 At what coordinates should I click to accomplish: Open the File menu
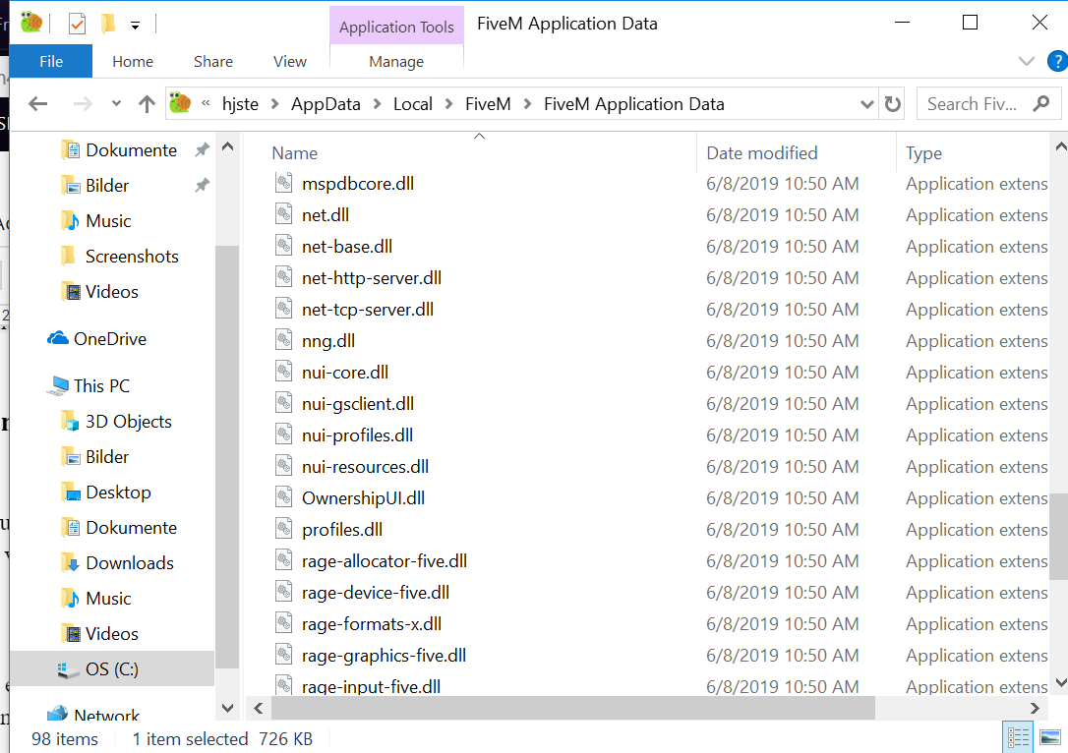(x=51, y=61)
